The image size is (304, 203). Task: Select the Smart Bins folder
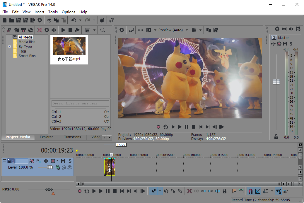point(27,56)
